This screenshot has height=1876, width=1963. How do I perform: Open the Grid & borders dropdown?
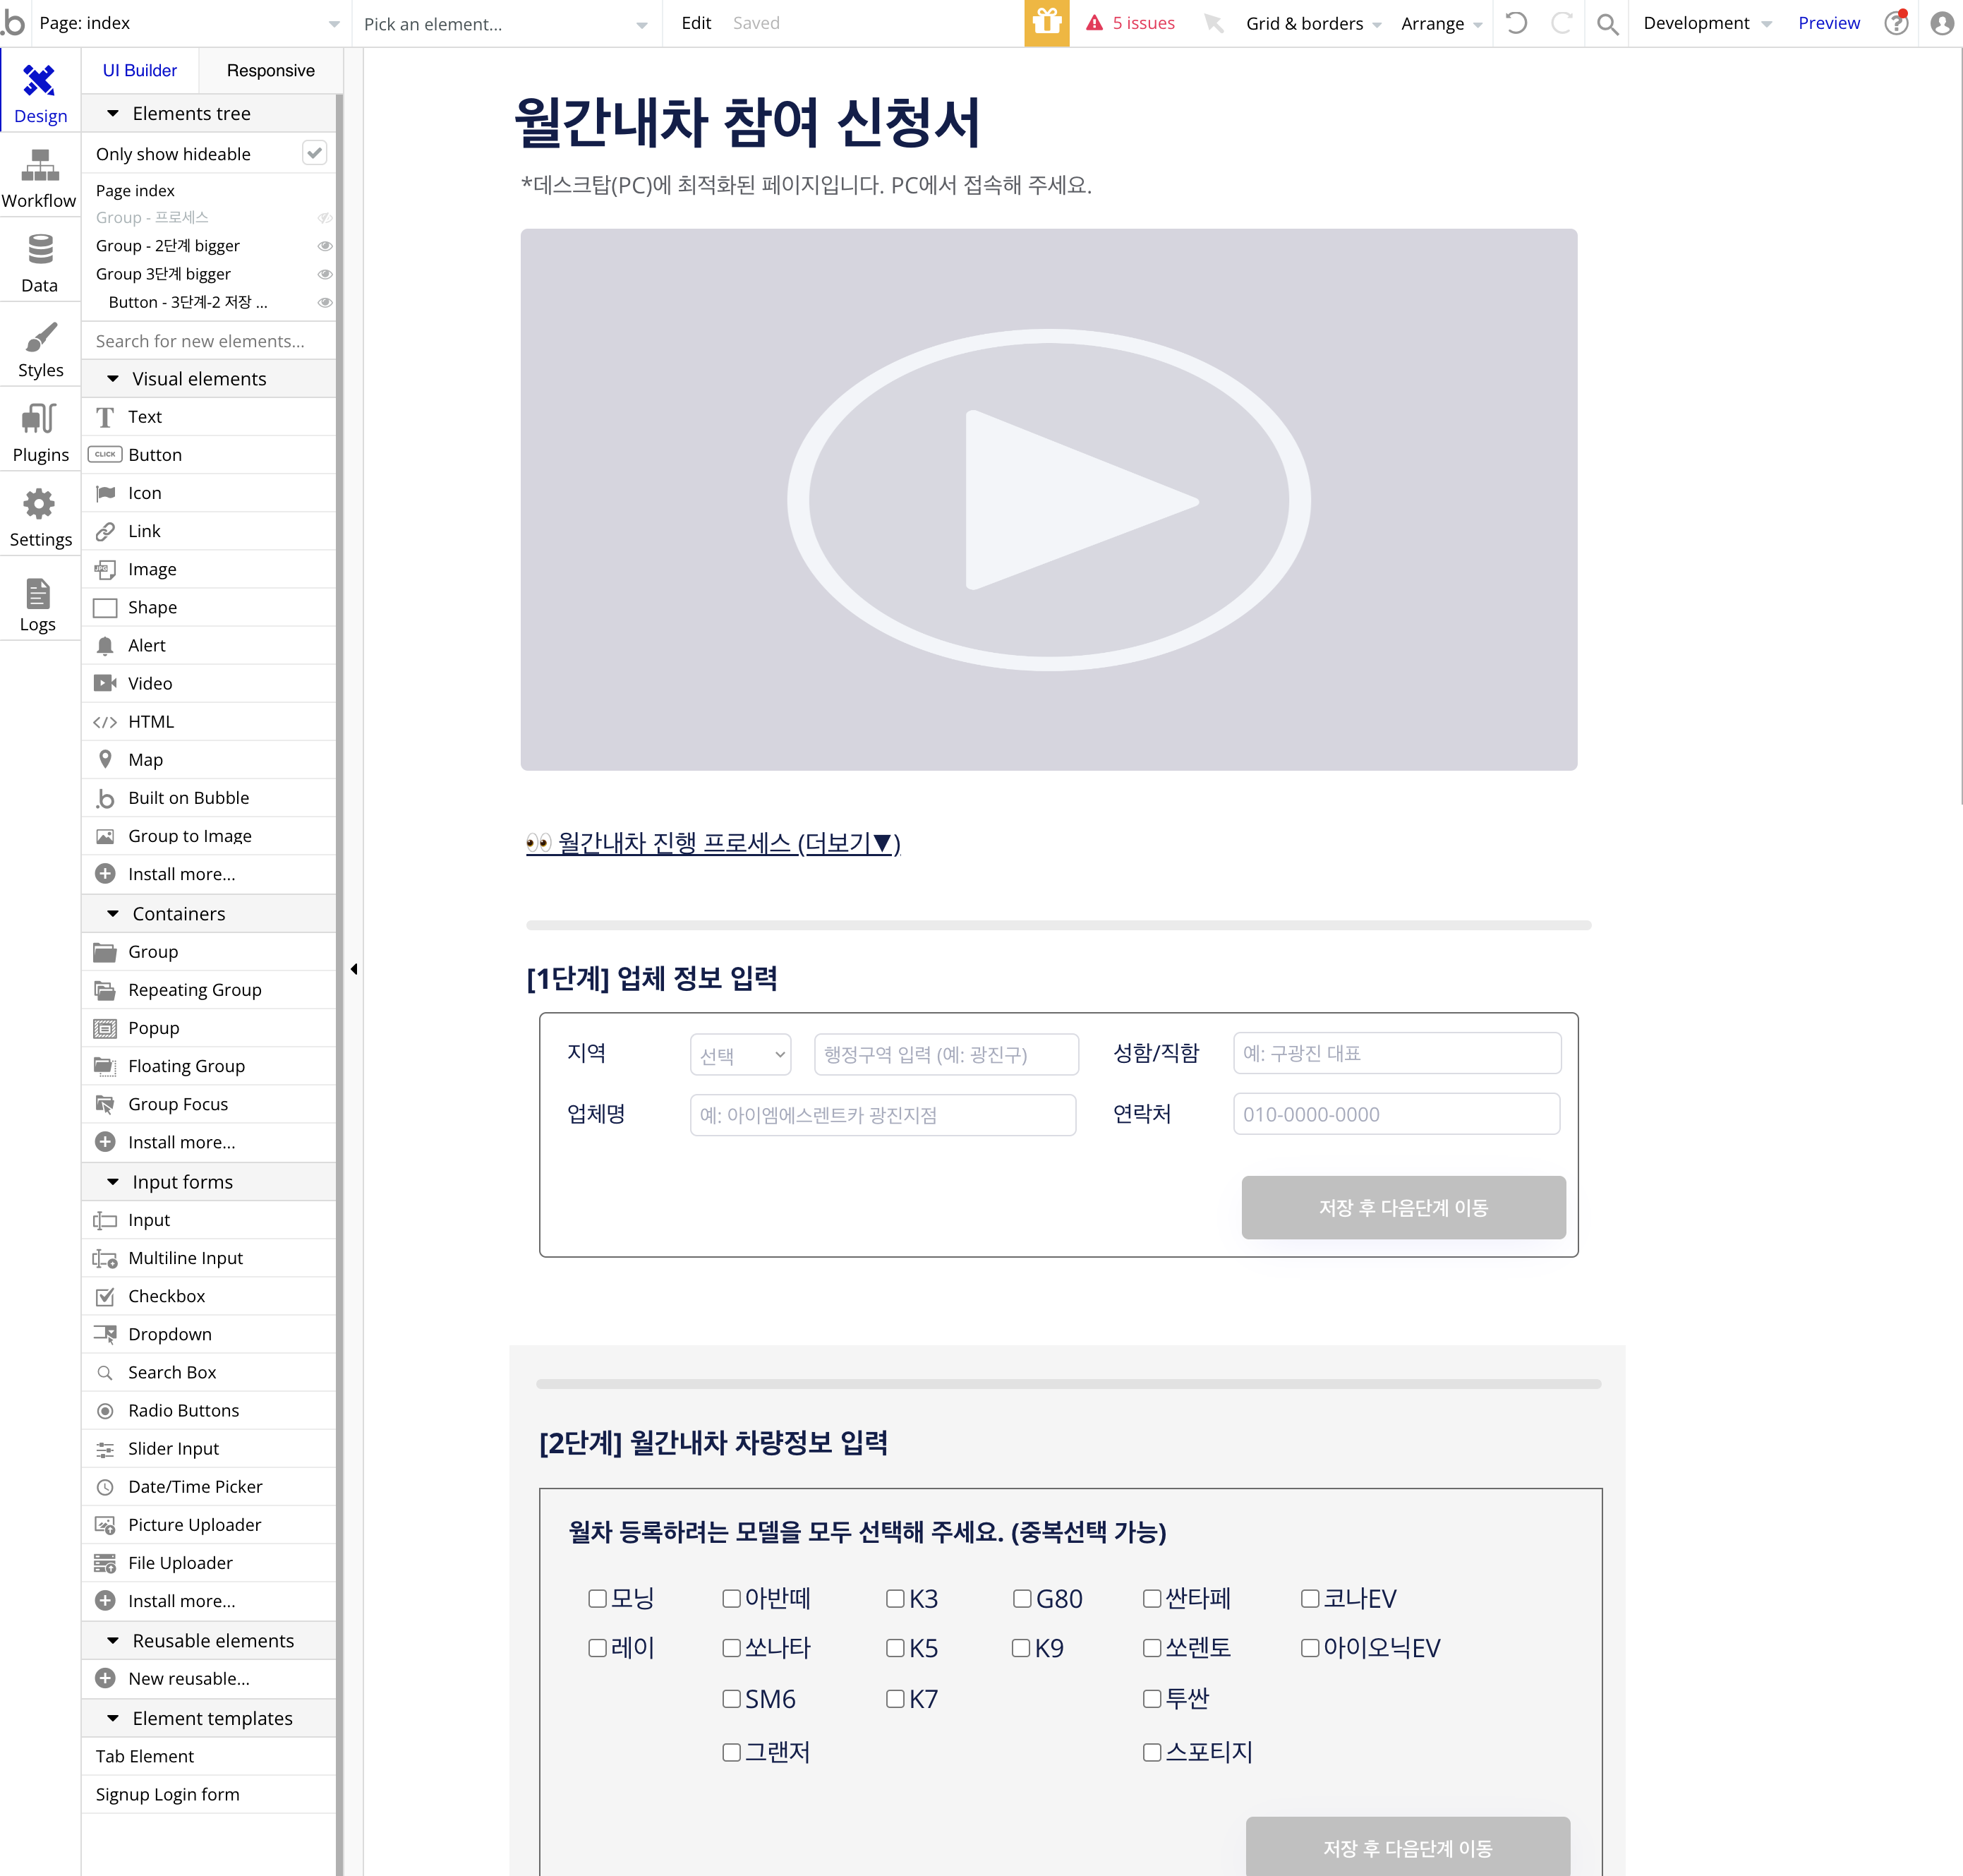(x=1312, y=23)
